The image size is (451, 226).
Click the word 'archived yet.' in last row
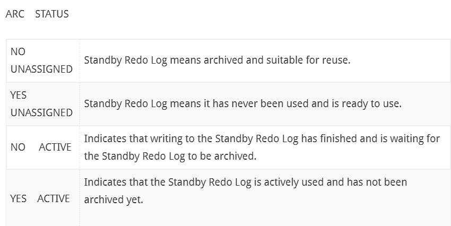point(114,199)
